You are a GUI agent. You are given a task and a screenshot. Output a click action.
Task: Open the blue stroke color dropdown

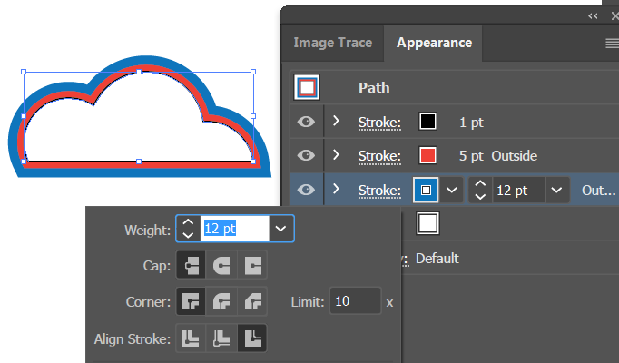tap(452, 191)
